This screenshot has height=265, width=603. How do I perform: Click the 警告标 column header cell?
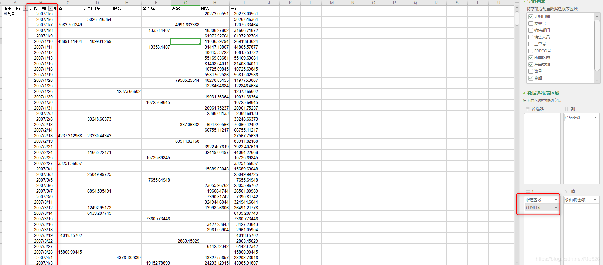[x=156, y=8]
